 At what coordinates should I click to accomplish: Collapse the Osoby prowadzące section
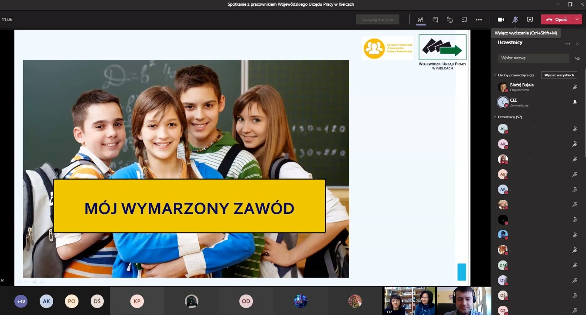(495, 75)
